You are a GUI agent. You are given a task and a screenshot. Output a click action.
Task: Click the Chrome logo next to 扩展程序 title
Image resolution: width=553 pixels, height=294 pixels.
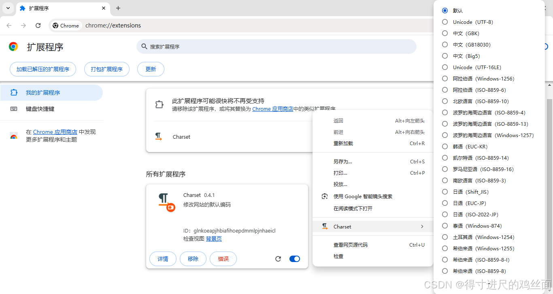(x=13, y=47)
